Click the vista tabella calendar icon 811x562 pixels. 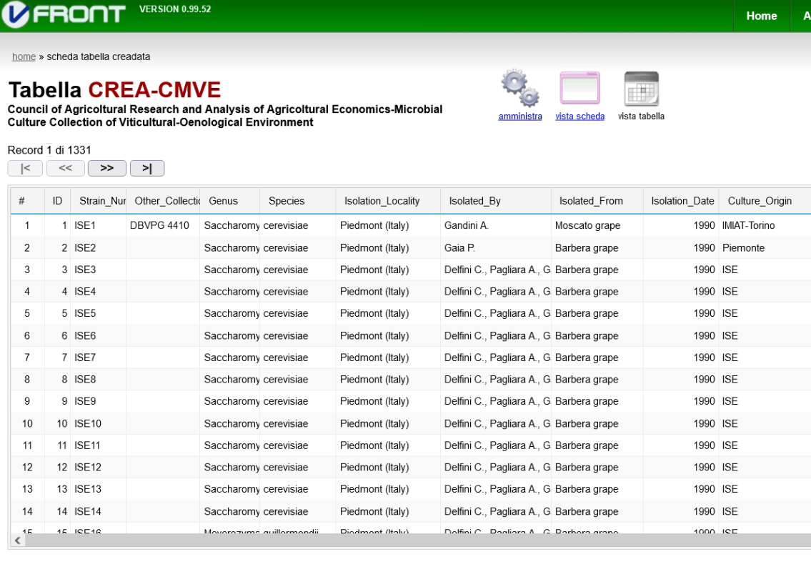point(642,89)
